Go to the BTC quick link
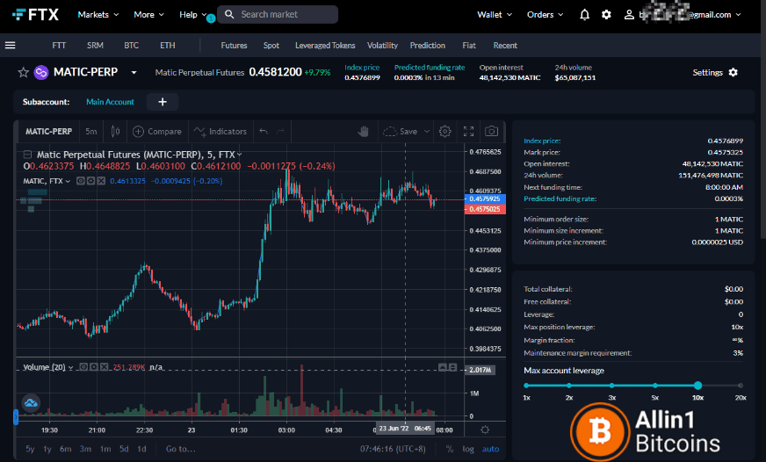766x462 pixels. tap(131, 46)
